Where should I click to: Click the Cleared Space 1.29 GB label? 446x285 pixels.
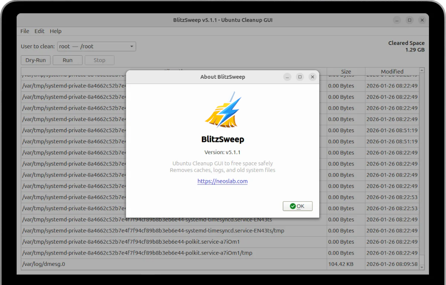coord(406,47)
